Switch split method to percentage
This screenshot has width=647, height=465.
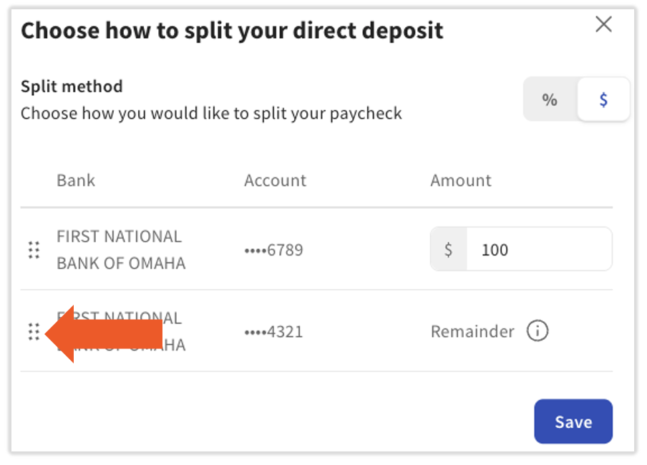click(x=550, y=100)
